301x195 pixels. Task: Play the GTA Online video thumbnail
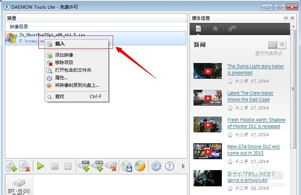tap(207, 151)
